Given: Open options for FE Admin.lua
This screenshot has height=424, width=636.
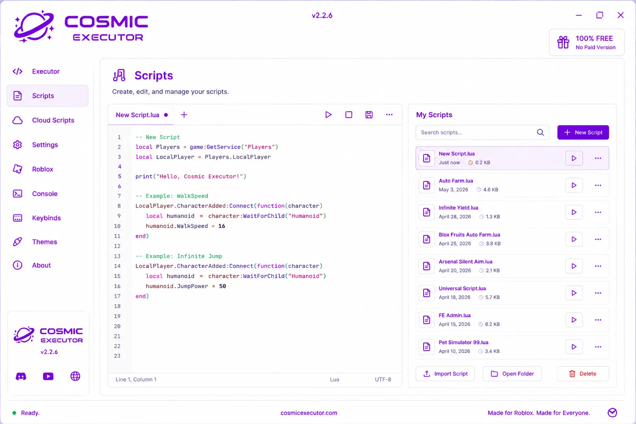Looking at the screenshot, I should coord(598,320).
